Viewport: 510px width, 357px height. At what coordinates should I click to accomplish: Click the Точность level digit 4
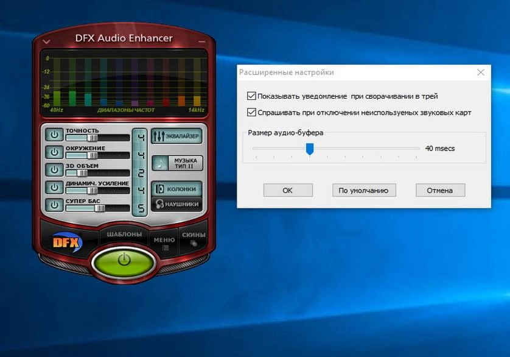point(141,138)
